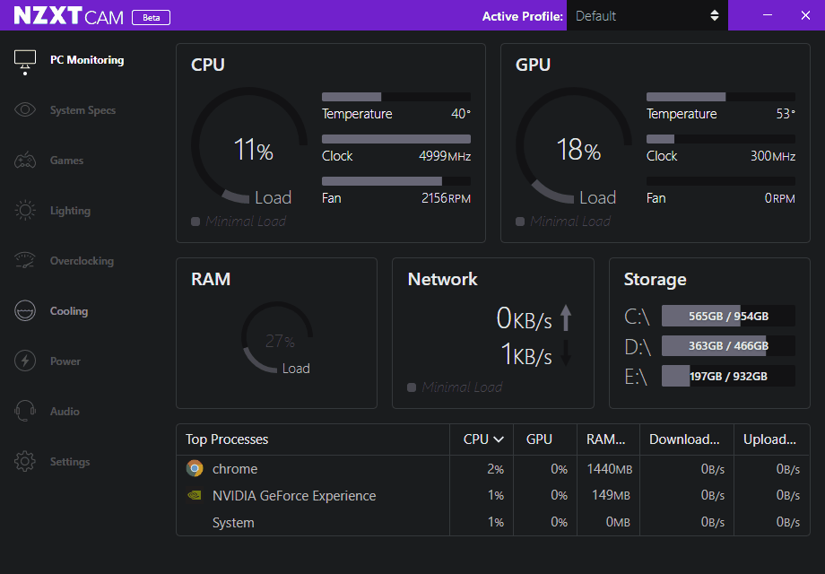Select the Lighting sun icon
This screenshot has width=825, height=574.
coord(25,211)
